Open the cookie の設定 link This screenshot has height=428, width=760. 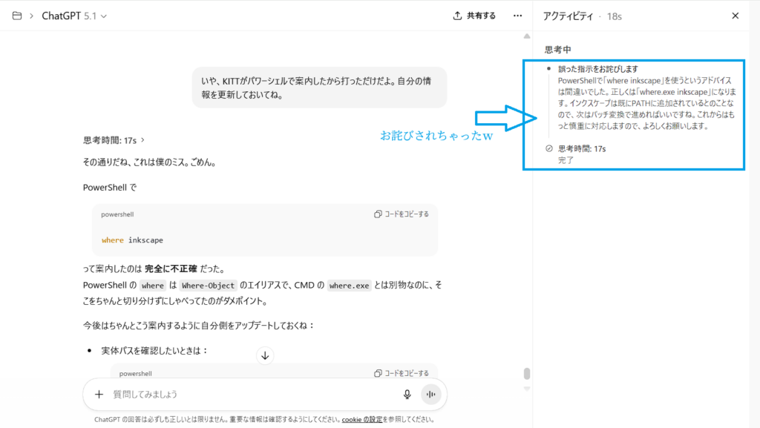pos(362,420)
